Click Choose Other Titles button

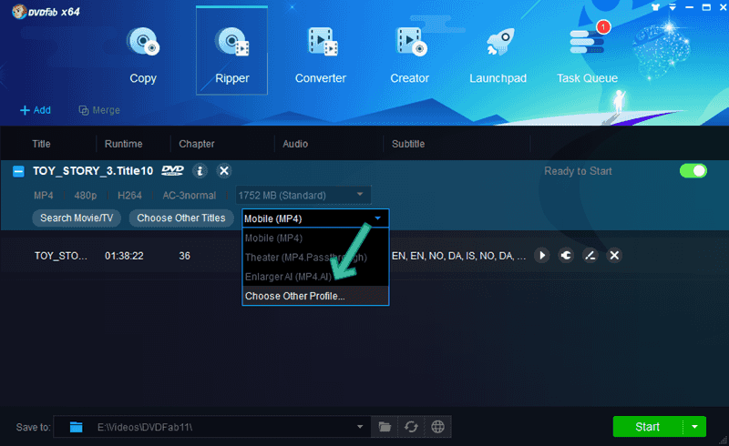[180, 218]
